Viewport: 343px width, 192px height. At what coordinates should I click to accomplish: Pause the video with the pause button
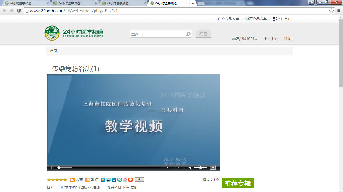tap(52, 167)
